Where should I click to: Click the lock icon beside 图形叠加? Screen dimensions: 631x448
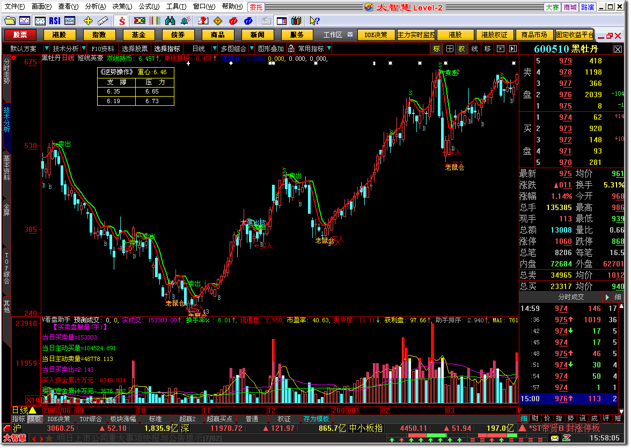291,49
